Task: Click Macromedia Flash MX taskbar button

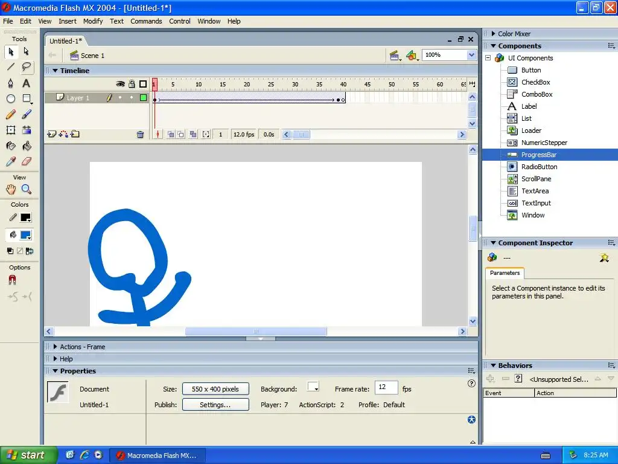Action: [x=158, y=456]
